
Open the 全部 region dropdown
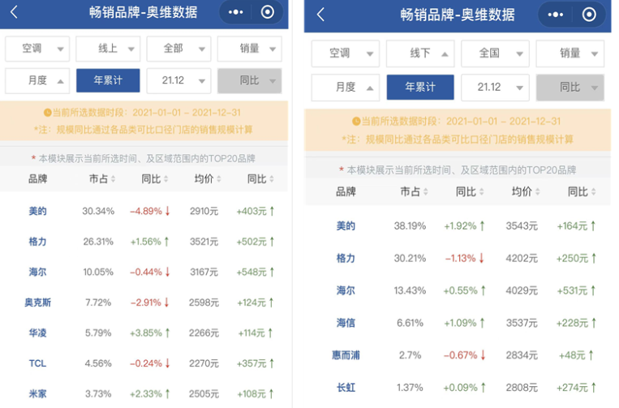[178, 49]
